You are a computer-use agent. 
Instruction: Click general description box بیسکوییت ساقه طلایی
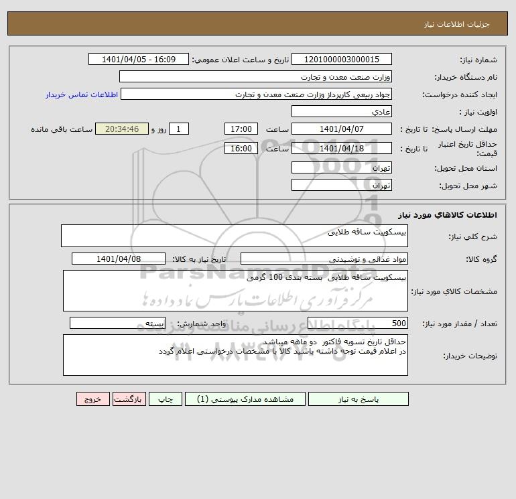235,236
